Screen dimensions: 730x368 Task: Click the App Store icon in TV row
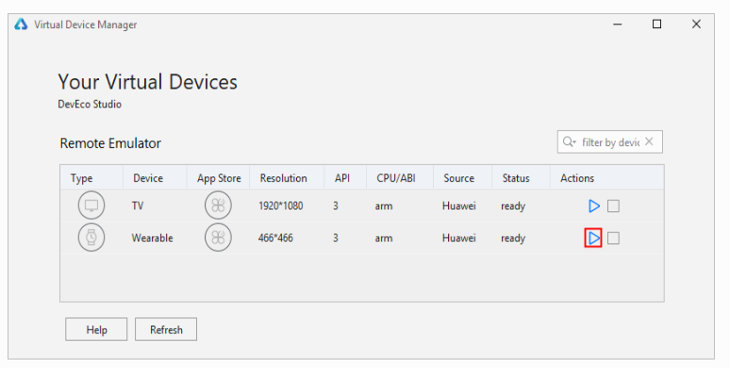click(x=218, y=206)
